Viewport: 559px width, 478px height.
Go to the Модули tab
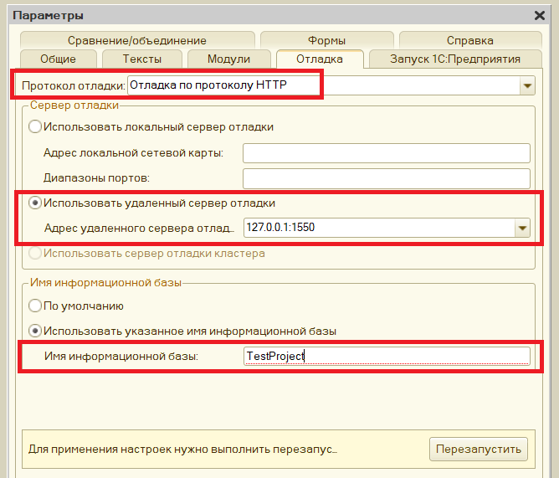[229, 59]
